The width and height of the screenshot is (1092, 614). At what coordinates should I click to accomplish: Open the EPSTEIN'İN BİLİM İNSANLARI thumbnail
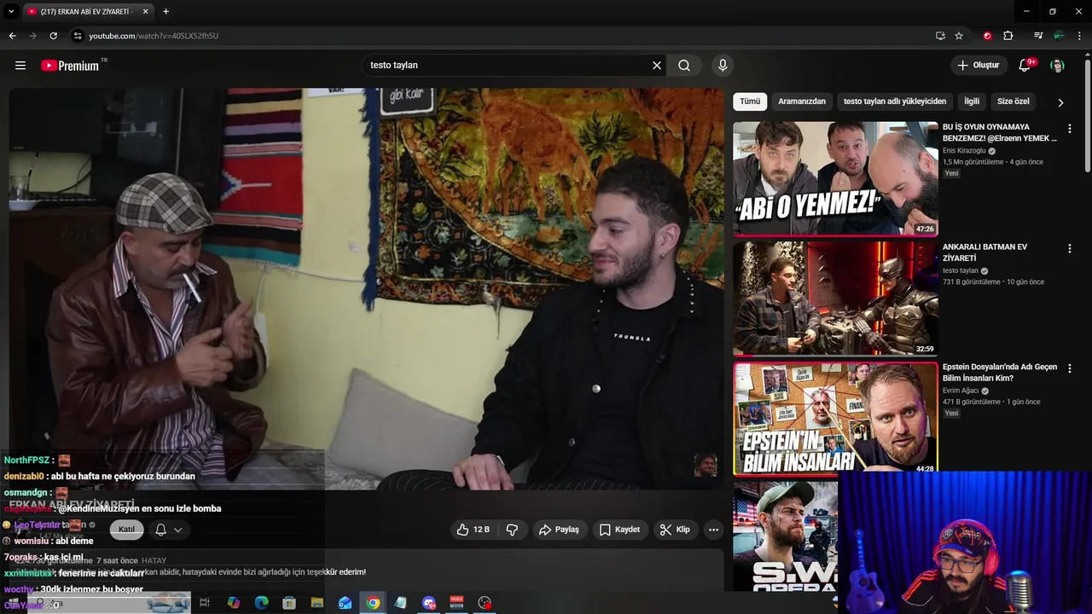(835, 419)
